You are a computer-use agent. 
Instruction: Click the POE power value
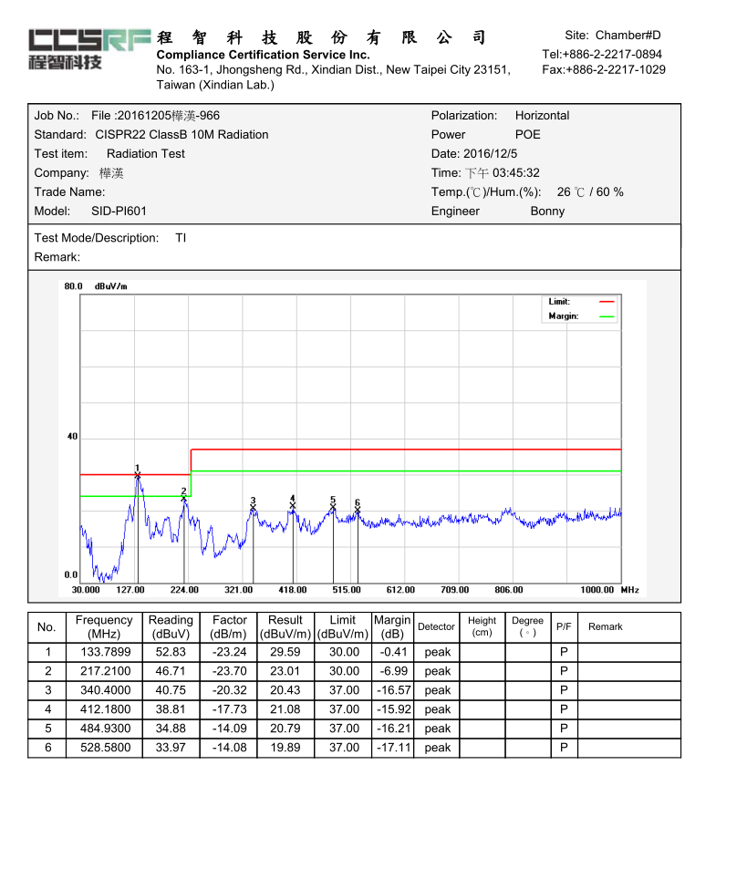point(528,135)
